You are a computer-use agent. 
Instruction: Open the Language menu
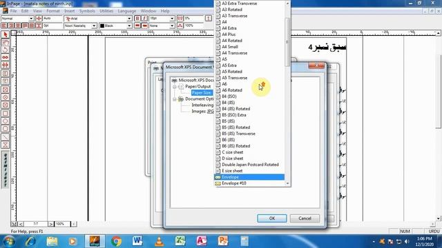click(x=127, y=11)
